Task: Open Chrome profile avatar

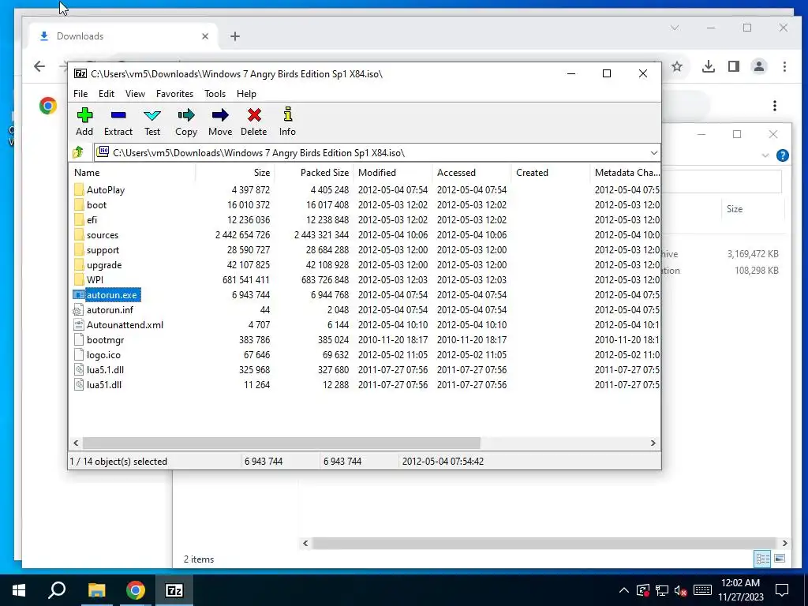Action: 759,66
